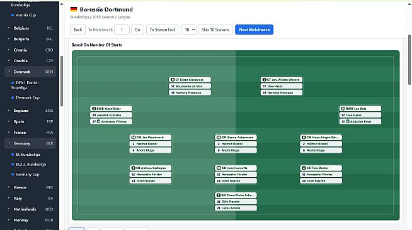Expand the Spain country group
This screenshot has height=230, width=412.
point(30,121)
